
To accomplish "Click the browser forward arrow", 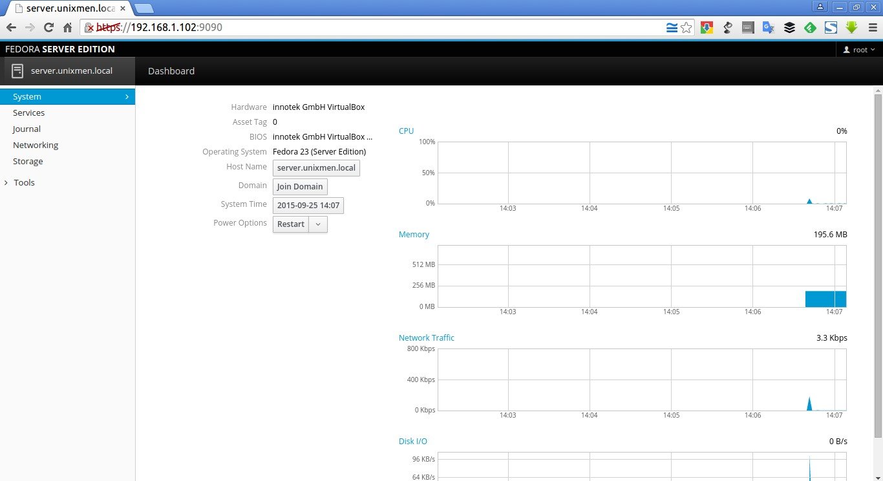I will (30, 28).
